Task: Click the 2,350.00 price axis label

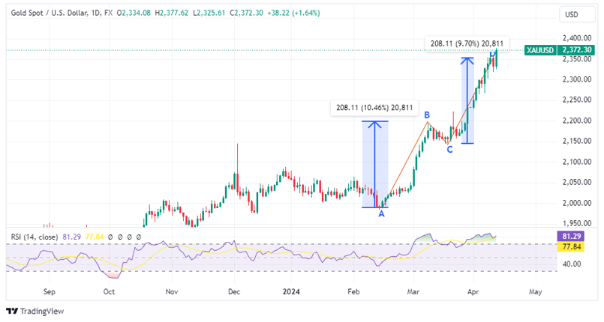Action: pos(577,59)
